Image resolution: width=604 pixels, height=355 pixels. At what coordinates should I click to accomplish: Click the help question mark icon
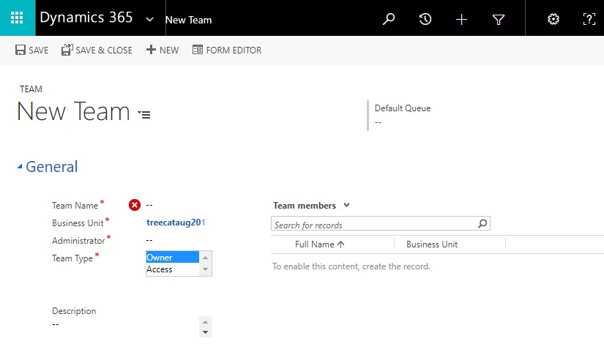[x=589, y=20]
